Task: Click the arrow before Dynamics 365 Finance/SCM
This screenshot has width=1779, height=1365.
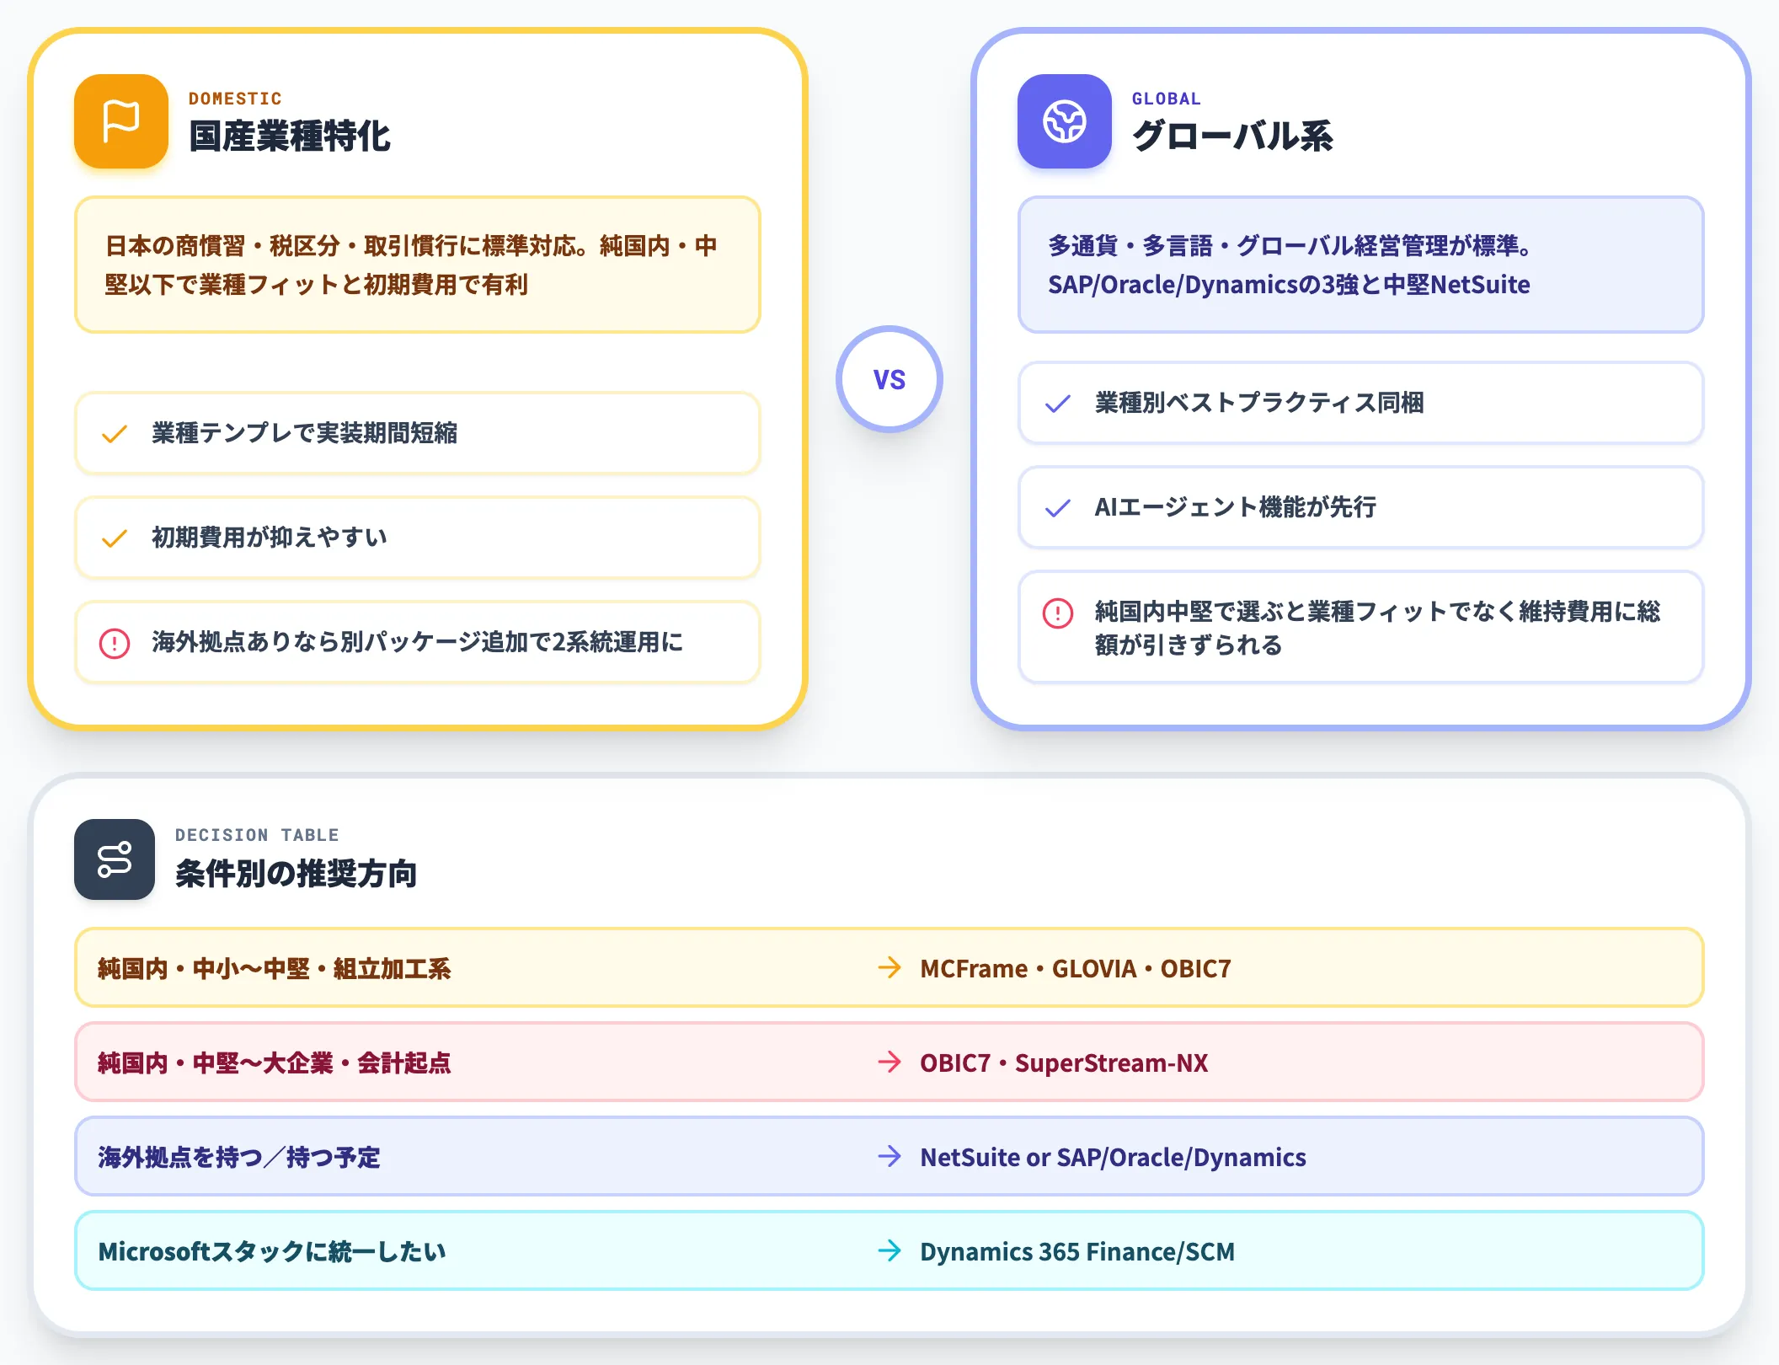Action: (x=889, y=1250)
